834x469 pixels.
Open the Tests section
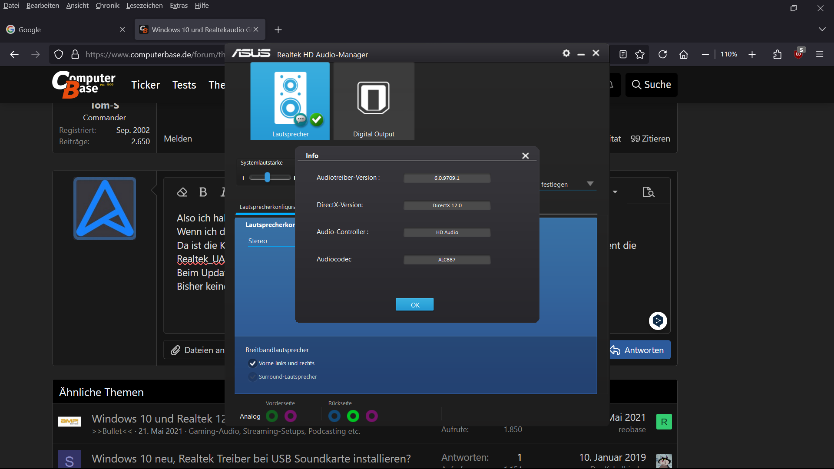[184, 85]
